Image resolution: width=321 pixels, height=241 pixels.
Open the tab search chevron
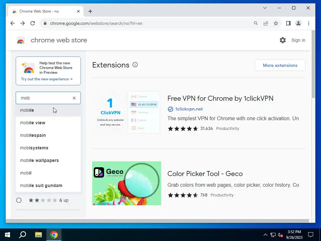tap(265, 8)
